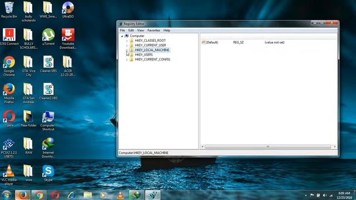
Task: Click left arrow of horizontal scrollbar
Action: (x=202, y=147)
